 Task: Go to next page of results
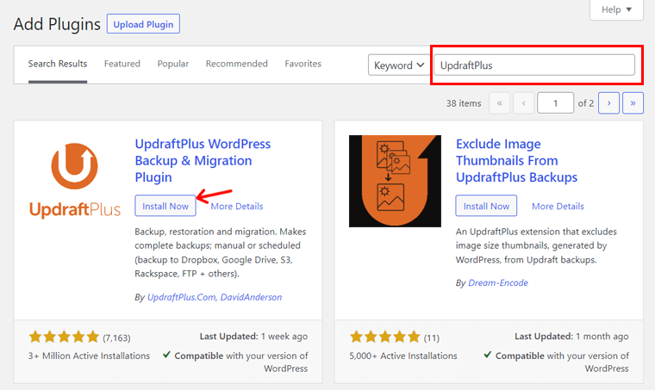608,103
